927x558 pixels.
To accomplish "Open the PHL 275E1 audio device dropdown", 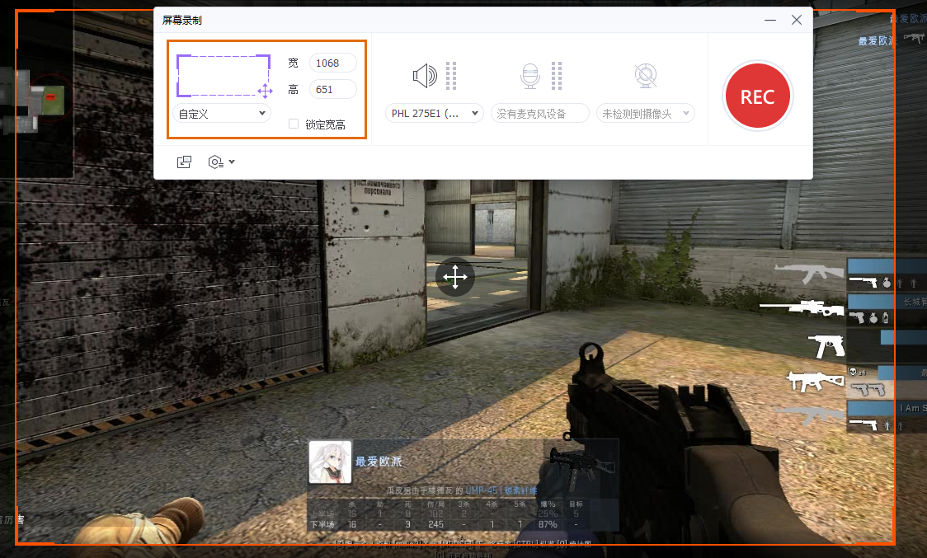I will click(x=435, y=114).
